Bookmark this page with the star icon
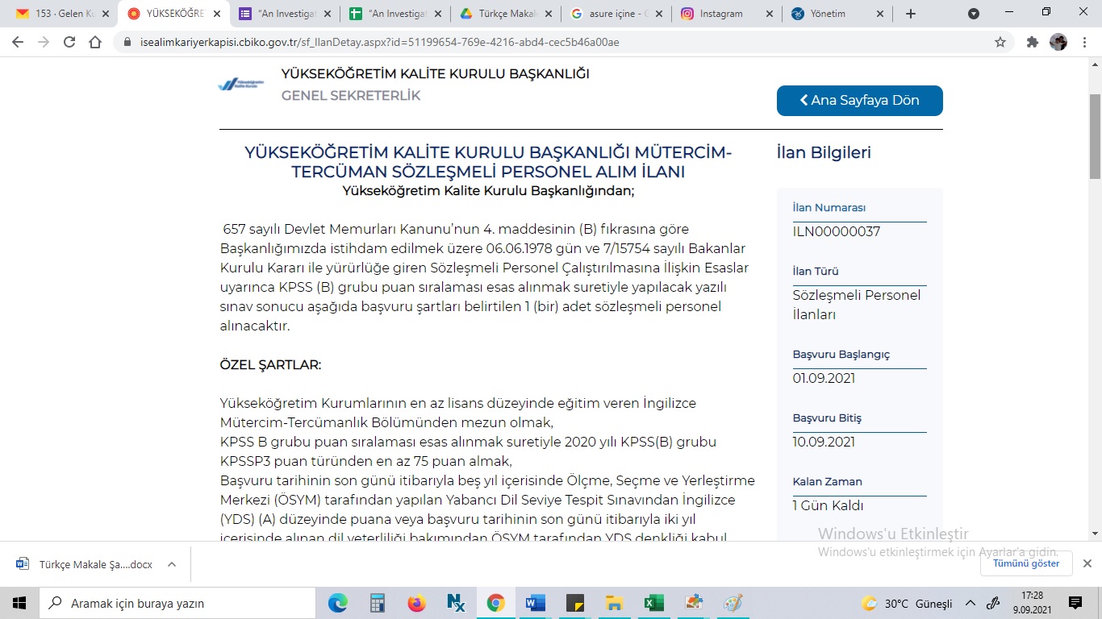Screen dimensions: 1102x619 pos(1000,42)
